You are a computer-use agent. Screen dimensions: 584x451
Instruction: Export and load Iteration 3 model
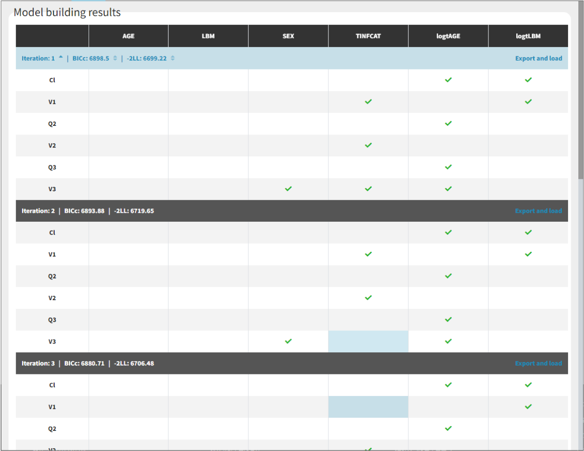coord(538,363)
